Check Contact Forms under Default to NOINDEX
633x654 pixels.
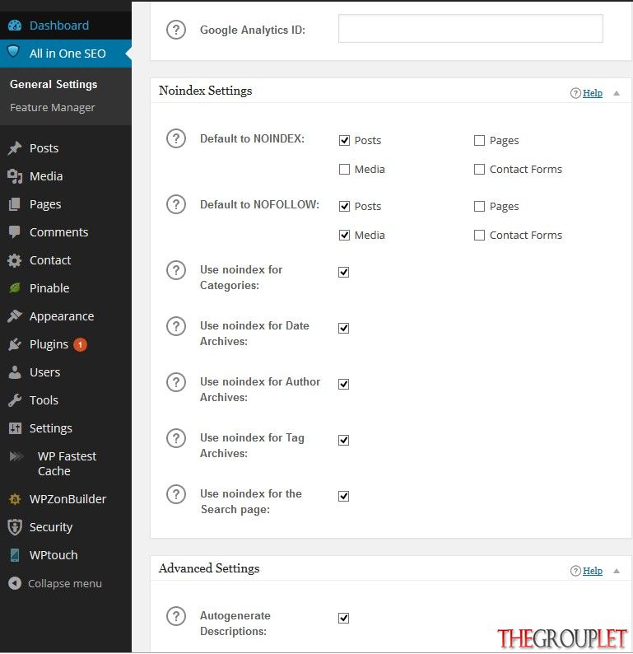[479, 169]
